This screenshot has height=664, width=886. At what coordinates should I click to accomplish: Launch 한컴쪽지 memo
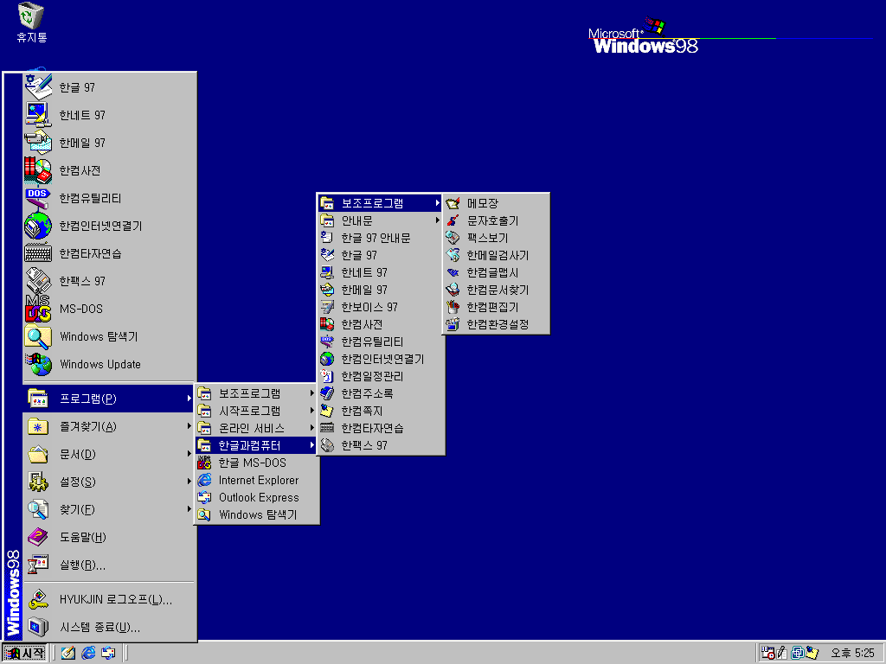click(381, 411)
